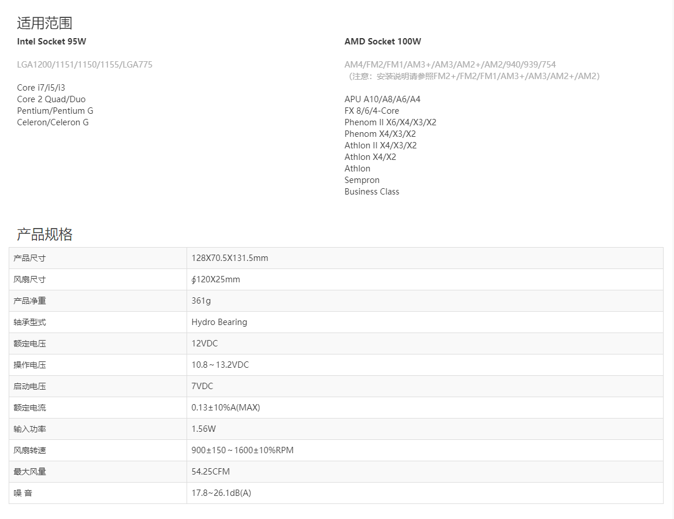Click Phenom X4/X3/X2 line
674x519 pixels.
(380, 134)
